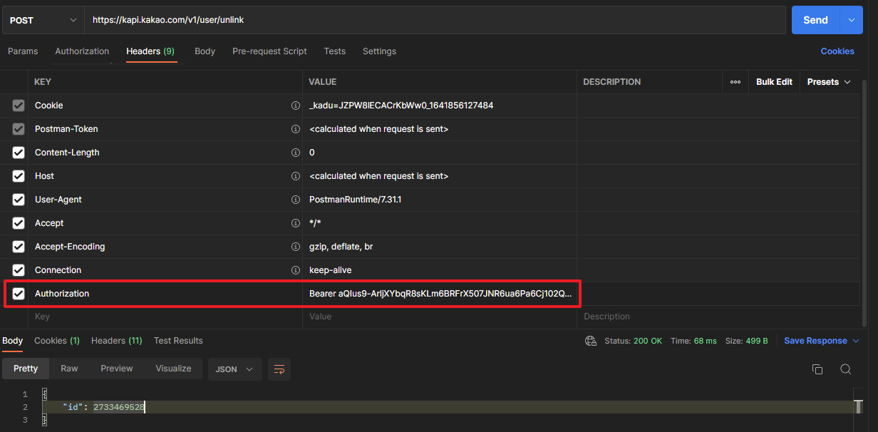
Task: Open the POST method dropdown
Action: (43, 20)
